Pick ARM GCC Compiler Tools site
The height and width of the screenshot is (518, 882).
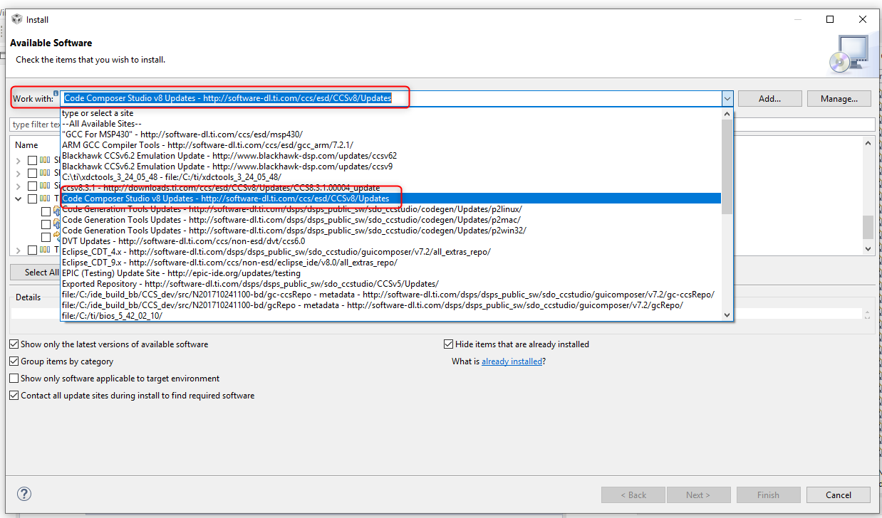click(x=390, y=145)
